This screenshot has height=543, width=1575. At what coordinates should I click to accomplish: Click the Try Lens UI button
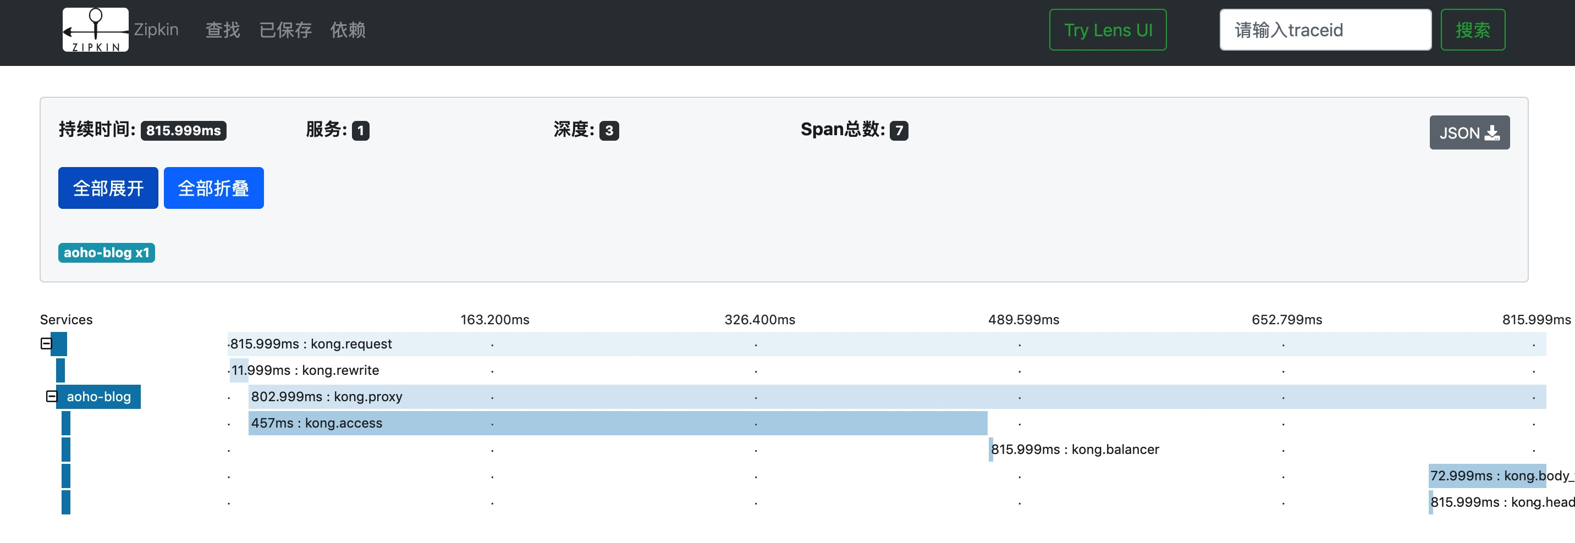click(1108, 30)
